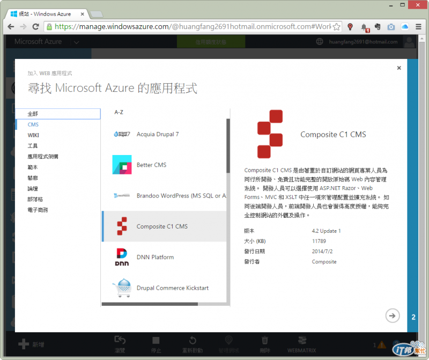
Task: Click the Drupal Commerce Kickstart cart logo
Action: [122, 288]
